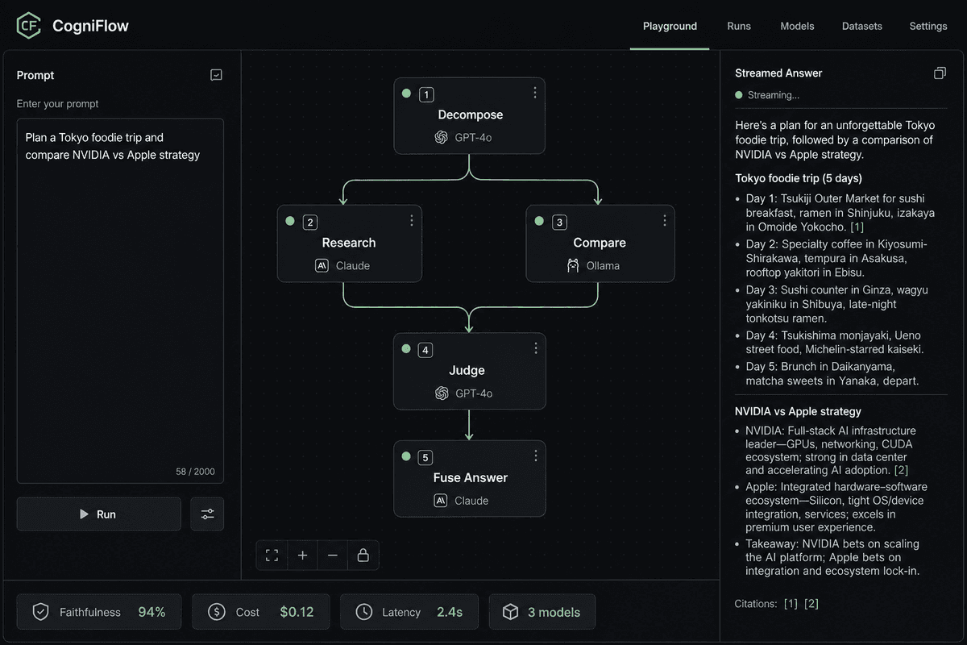Click the Cost $0.12 metric card
Viewport: 967px width, 645px height.
[261, 612]
